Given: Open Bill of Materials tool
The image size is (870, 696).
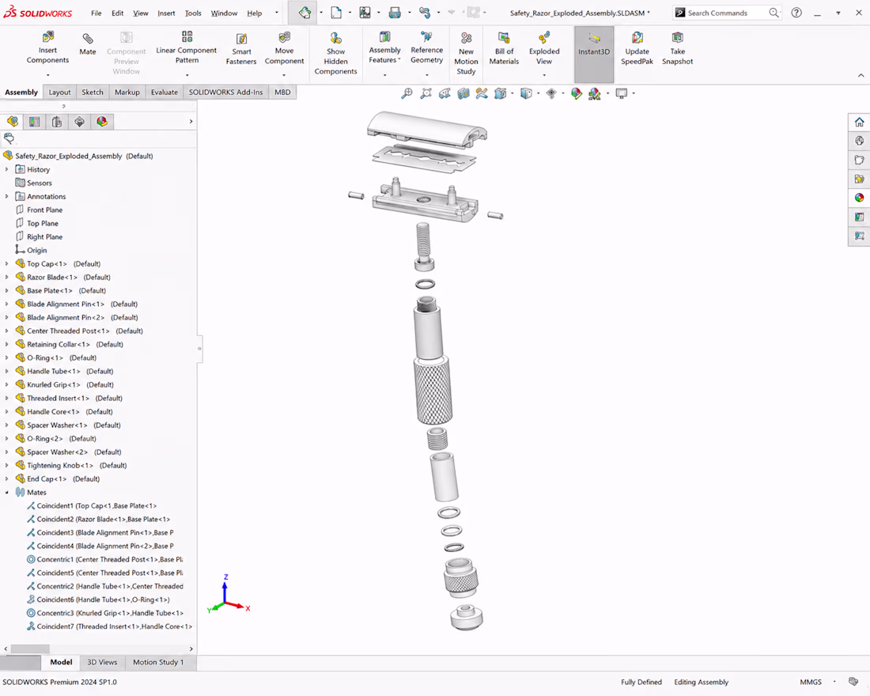Looking at the screenshot, I should click(504, 49).
